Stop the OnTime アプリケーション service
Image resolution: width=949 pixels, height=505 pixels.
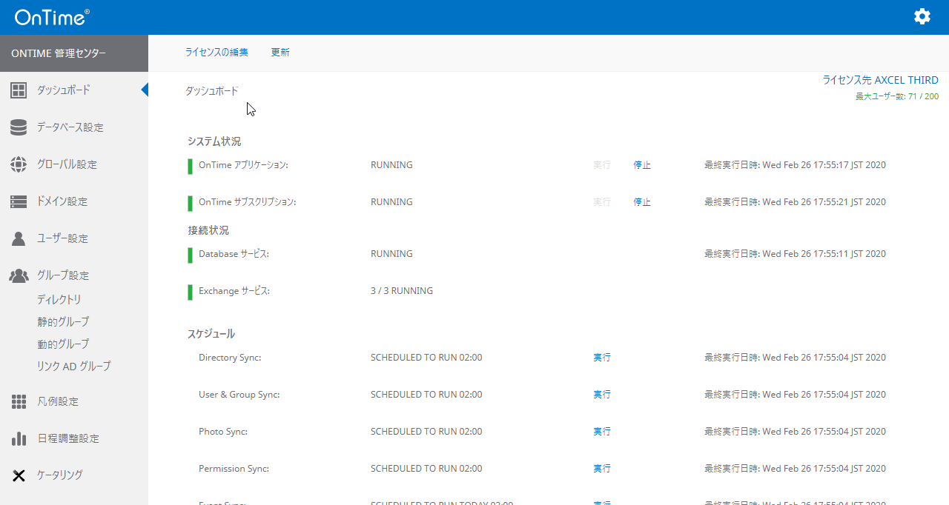pyautogui.click(x=642, y=165)
